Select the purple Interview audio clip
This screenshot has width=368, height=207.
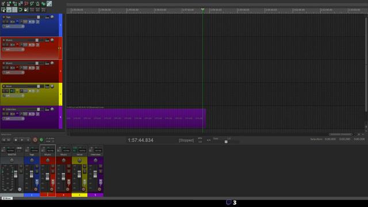point(136,118)
